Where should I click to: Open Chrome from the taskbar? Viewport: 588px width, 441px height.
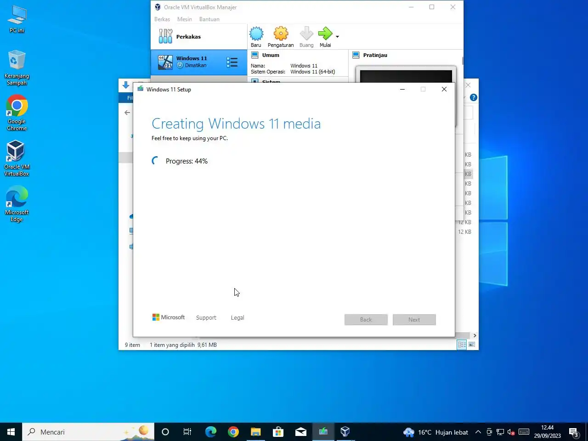click(233, 432)
